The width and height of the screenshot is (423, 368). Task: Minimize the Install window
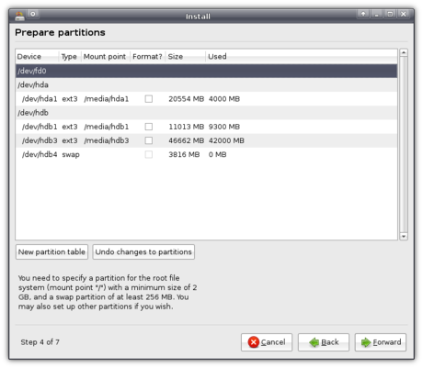point(377,14)
